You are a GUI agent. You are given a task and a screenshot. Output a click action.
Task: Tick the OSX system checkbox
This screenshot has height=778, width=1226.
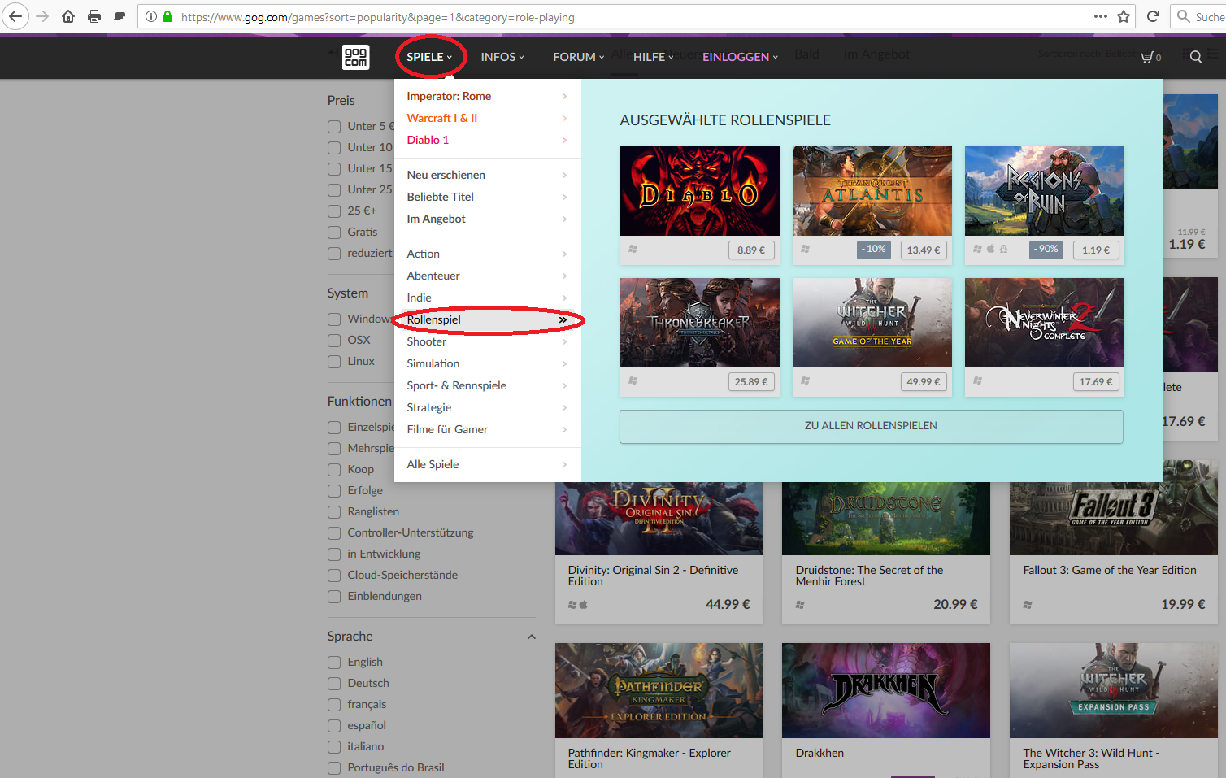tap(334, 341)
